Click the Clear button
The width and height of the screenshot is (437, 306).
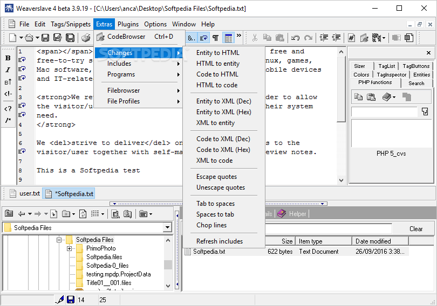pyautogui.click(x=416, y=228)
